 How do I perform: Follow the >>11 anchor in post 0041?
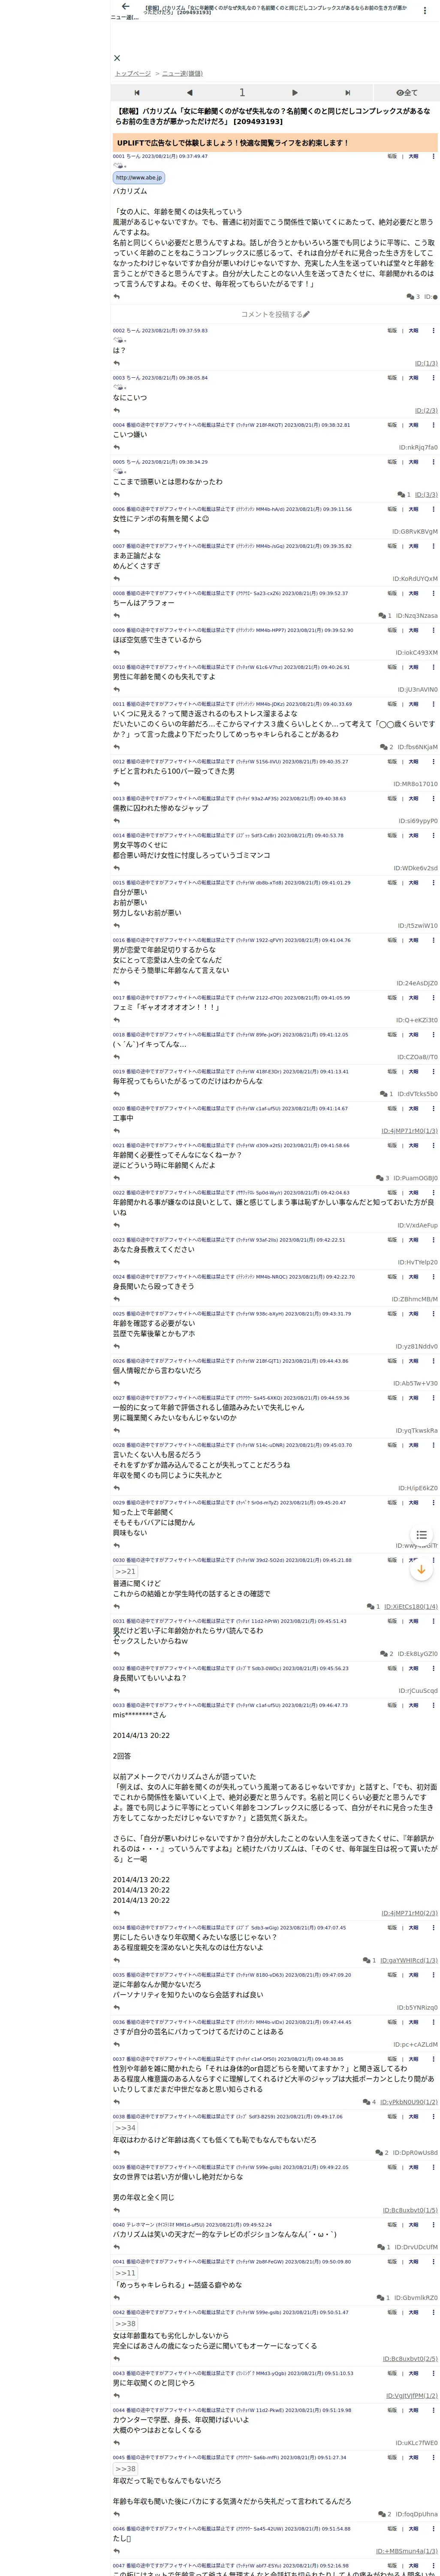[125, 2273]
